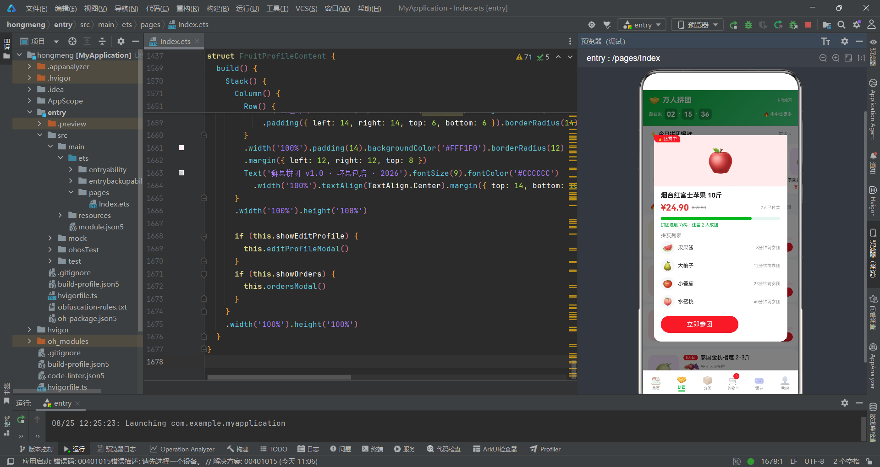Hide the project panel with the minus icon
Viewport: 880px width, 467px height.
coord(136,41)
